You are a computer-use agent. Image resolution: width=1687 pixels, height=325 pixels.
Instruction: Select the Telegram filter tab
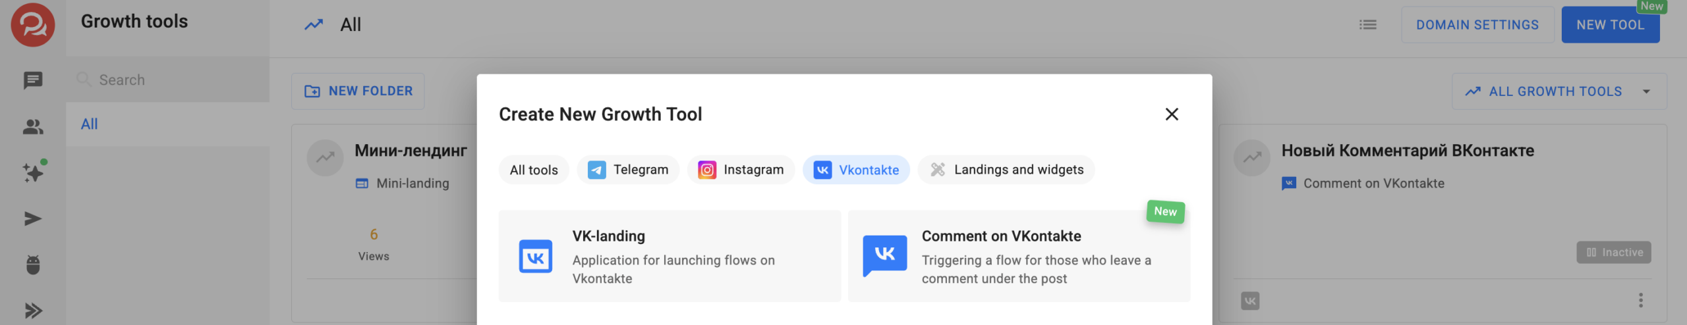pos(628,170)
